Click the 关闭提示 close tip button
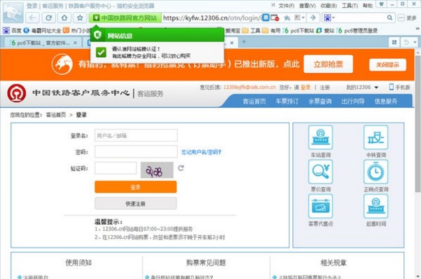Image resolution: width=421 pixels, height=279 pixels. pos(387,65)
